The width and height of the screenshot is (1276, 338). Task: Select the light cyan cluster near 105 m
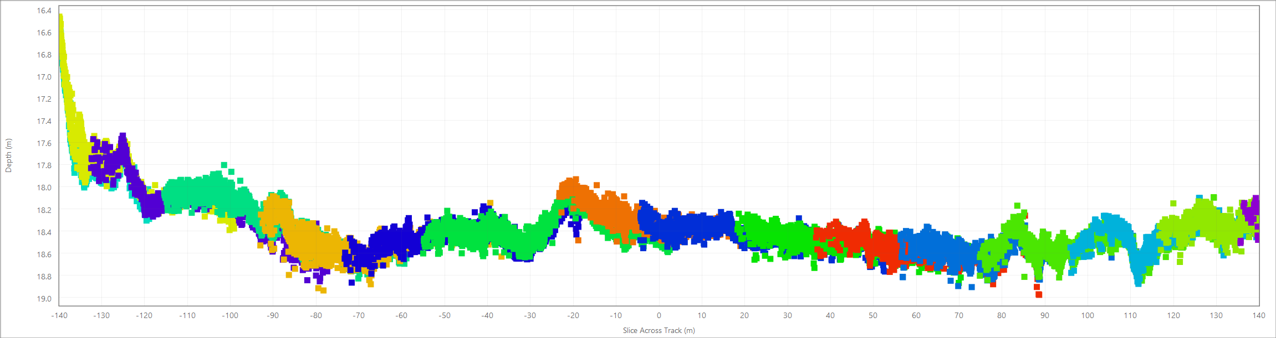1114,230
